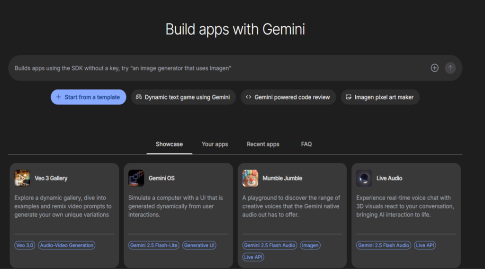Image resolution: width=485 pixels, height=269 pixels.
Task: Choose Dynamic text game using Gemini suggestion
Action: click(183, 97)
